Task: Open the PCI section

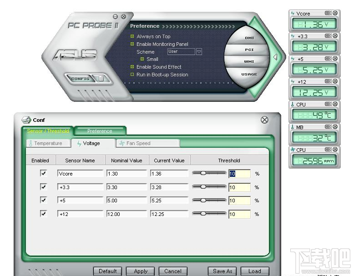Action: (x=249, y=50)
